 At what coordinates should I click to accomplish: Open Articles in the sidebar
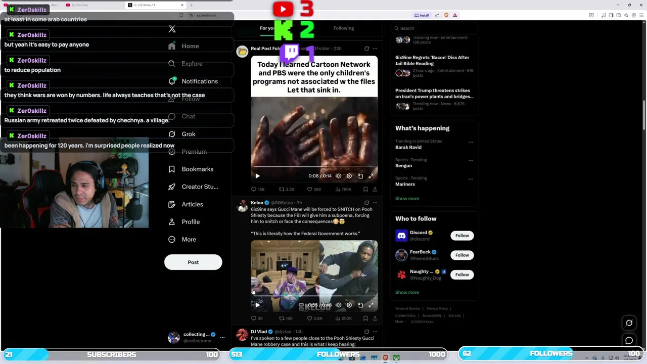pyautogui.click(x=186, y=204)
